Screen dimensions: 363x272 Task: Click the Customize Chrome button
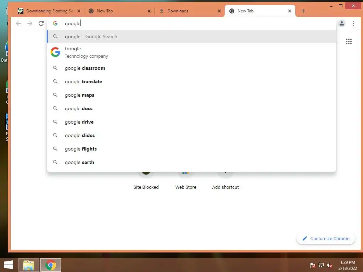click(325, 238)
